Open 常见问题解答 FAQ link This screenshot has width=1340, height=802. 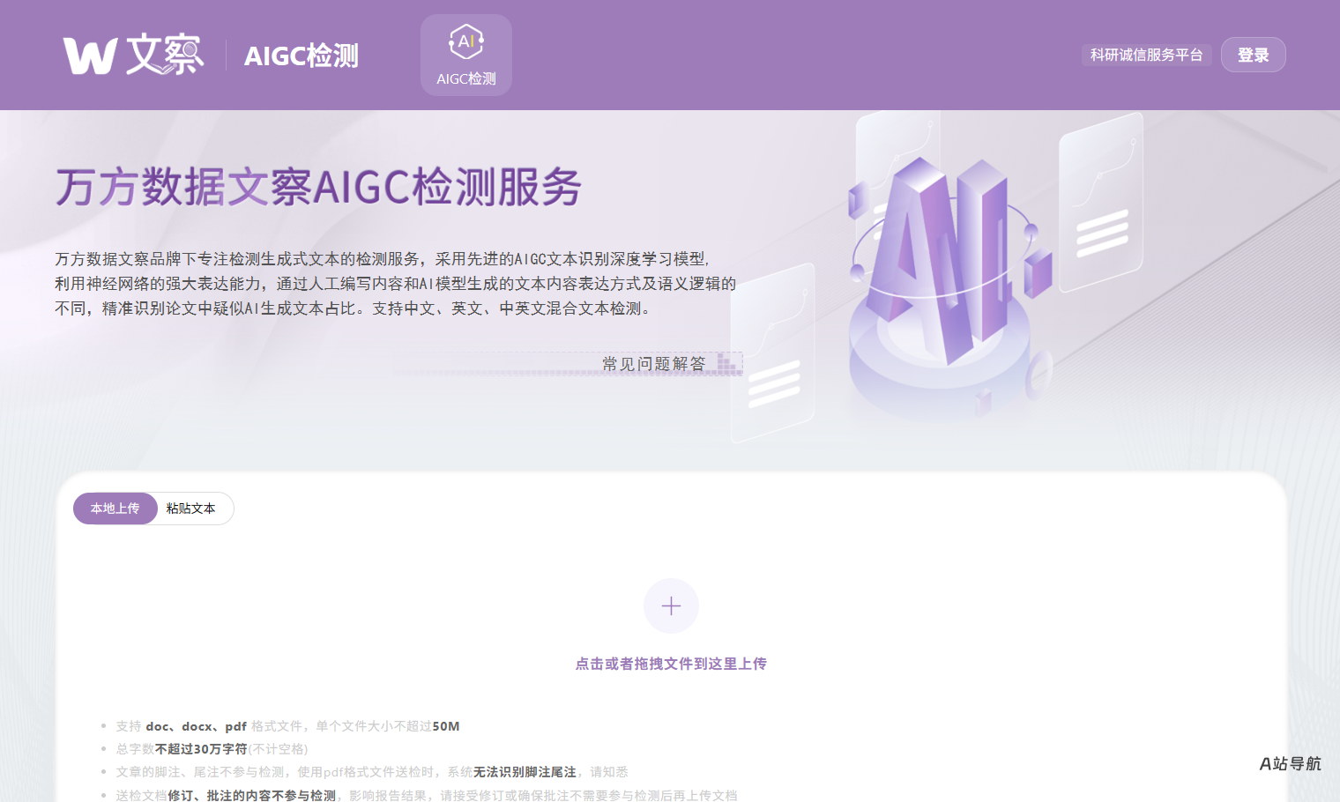[654, 364]
